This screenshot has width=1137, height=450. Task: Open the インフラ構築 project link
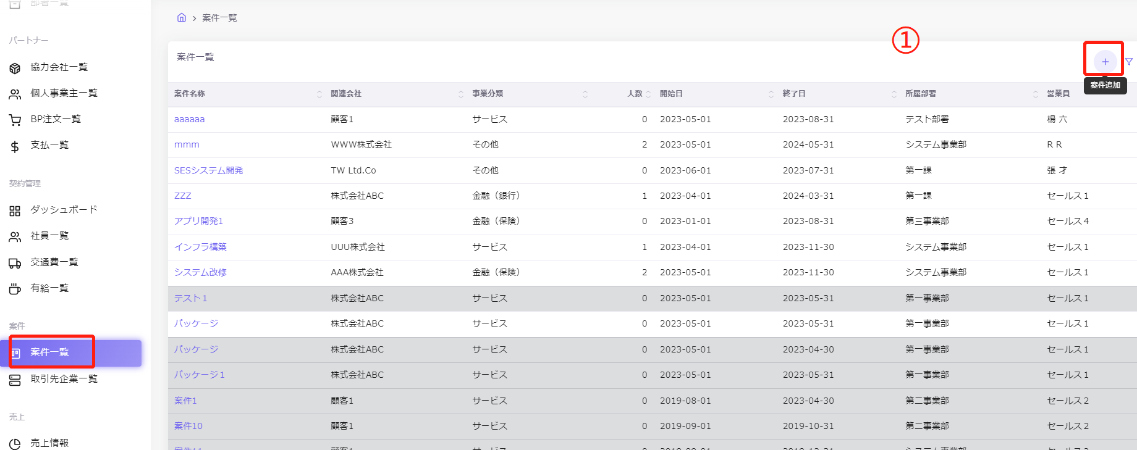(x=200, y=247)
